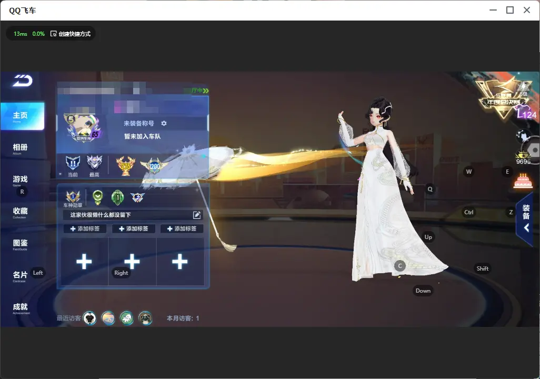Click first recent visitor avatar
The height and width of the screenshot is (379, 540).
90,318
